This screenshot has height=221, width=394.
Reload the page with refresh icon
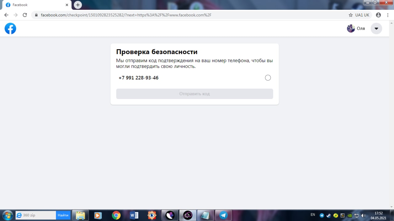pos(25,15)
